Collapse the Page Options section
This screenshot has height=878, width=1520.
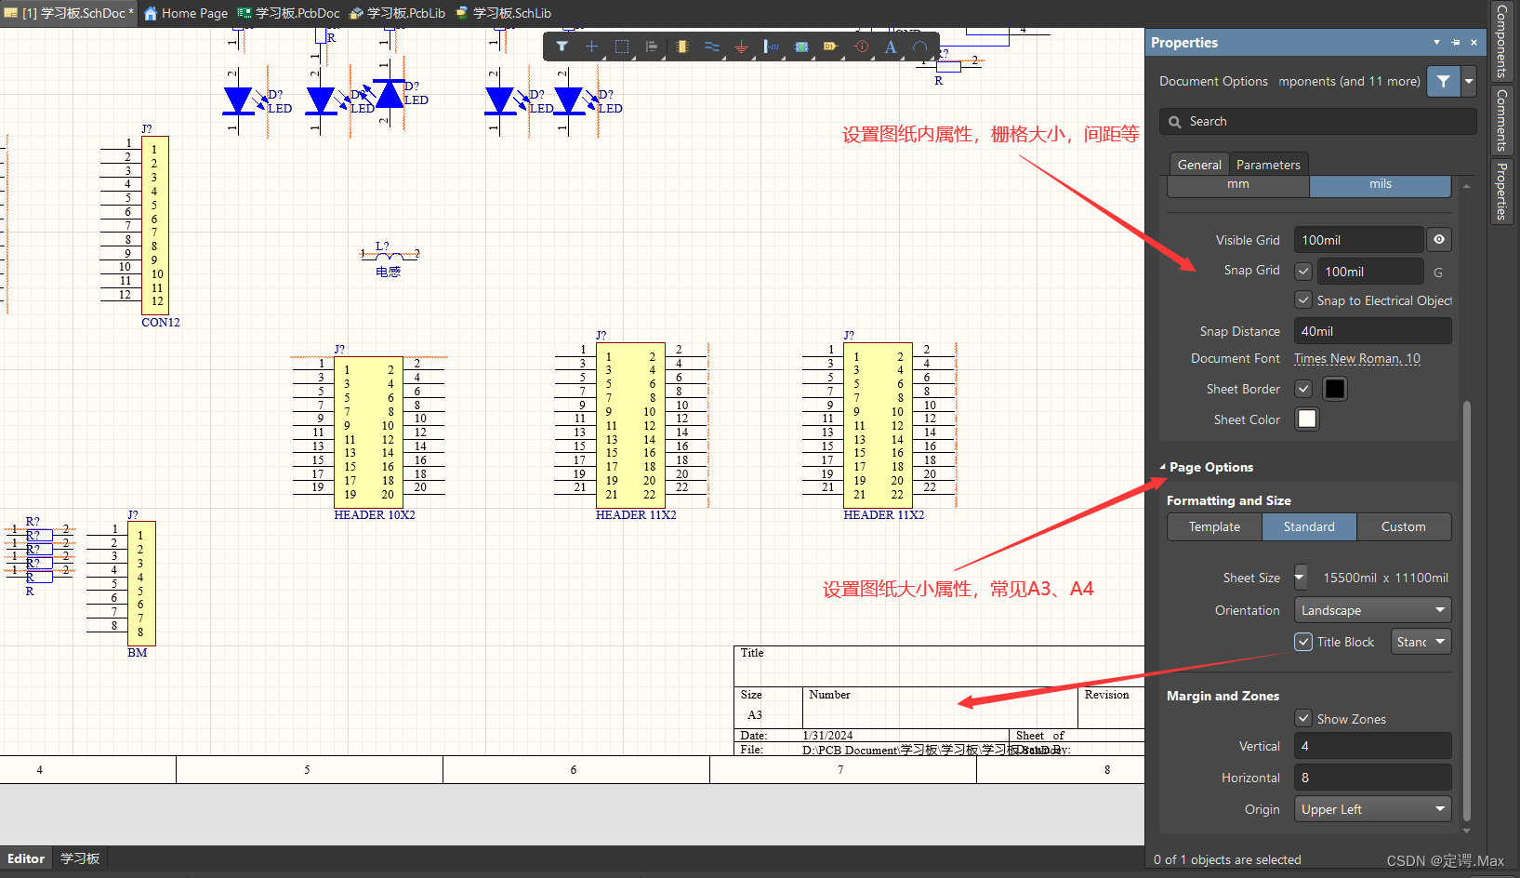(x=1161, y=467)
